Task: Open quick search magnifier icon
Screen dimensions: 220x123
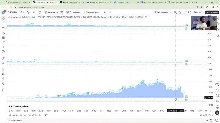Action: point(175,12)
